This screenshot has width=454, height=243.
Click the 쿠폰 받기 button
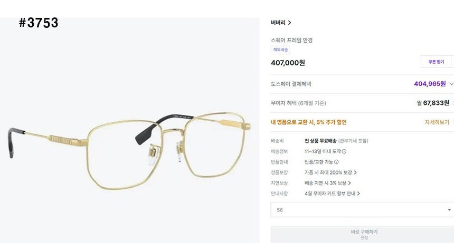(436, 62)
